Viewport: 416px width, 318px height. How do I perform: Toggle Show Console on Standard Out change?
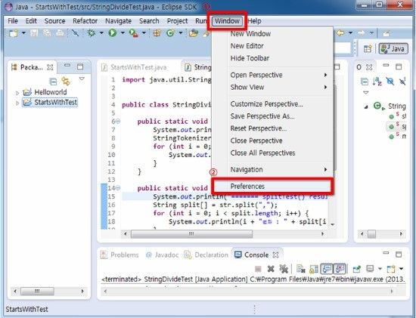click(x=327, y=269)
